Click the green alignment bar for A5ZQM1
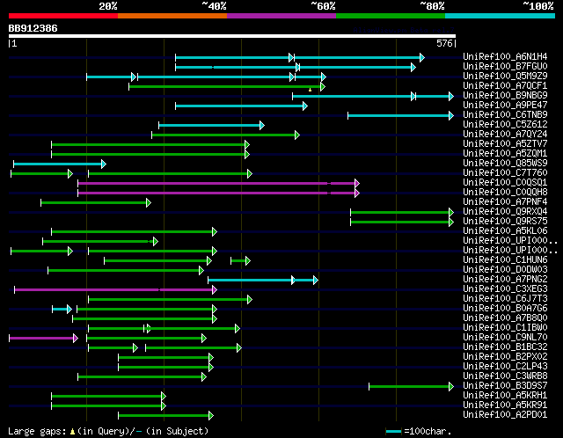Image resolution: width=563 pixels, height=438 pixels. 150,155
